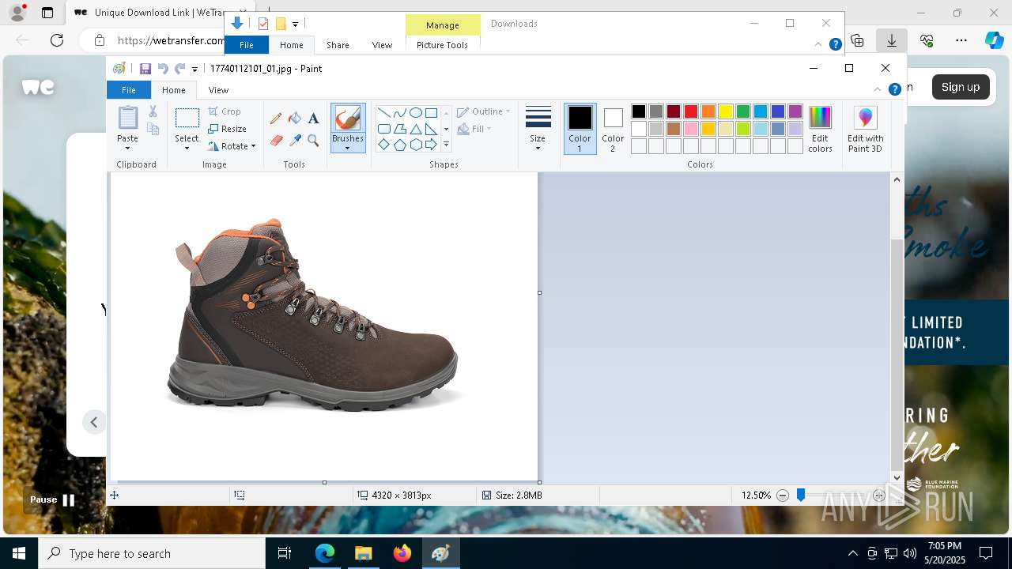Choose the Right arrow shape
The height and width of the screenshot is (569, 1012).
431,145
